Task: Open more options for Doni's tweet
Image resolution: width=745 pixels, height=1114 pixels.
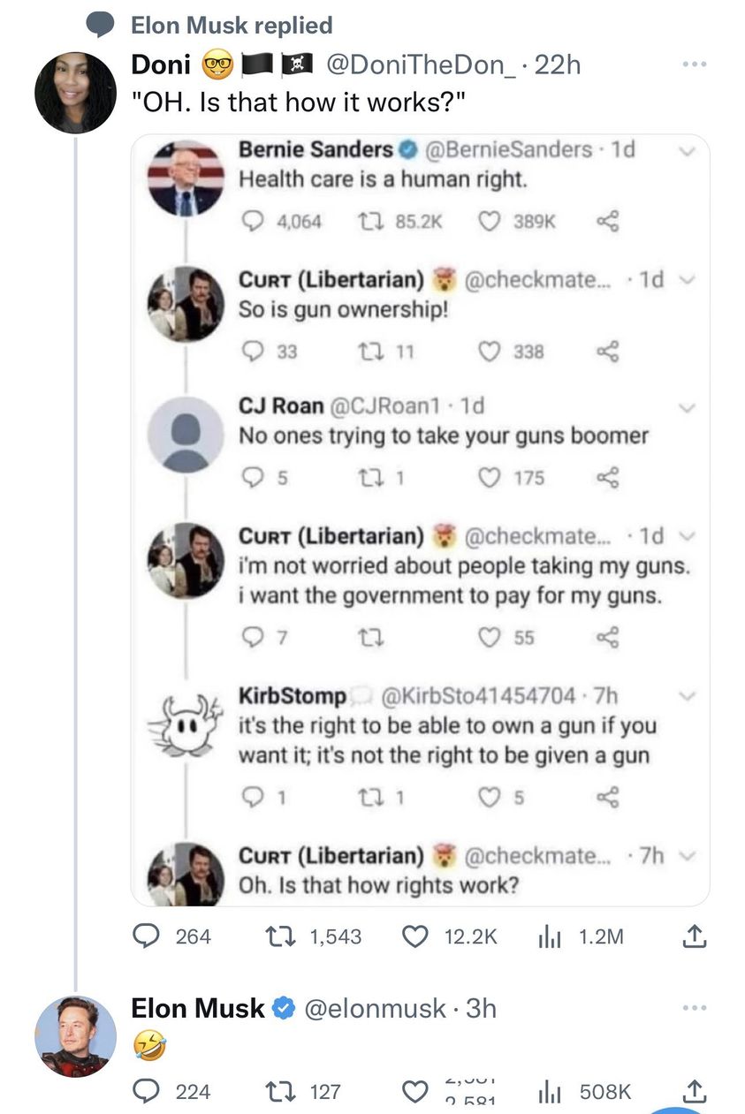Action: coord(694,66)
